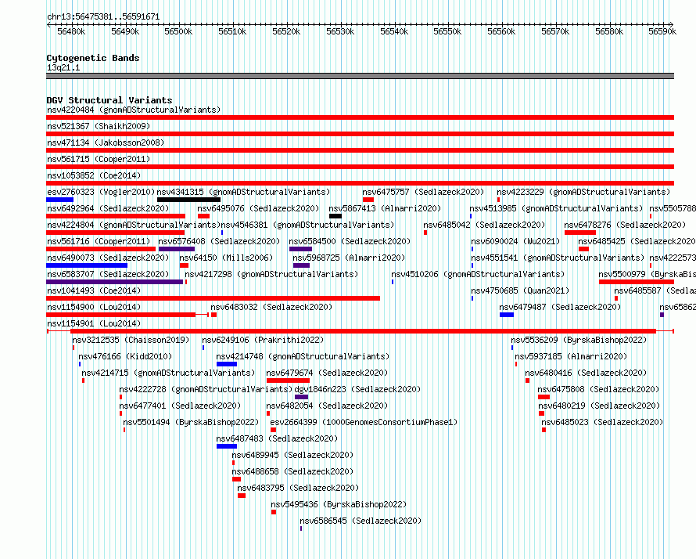The image size is (696, 559).
Task: Click purple bar under nsv6583707
Action: tap(114, 282)
